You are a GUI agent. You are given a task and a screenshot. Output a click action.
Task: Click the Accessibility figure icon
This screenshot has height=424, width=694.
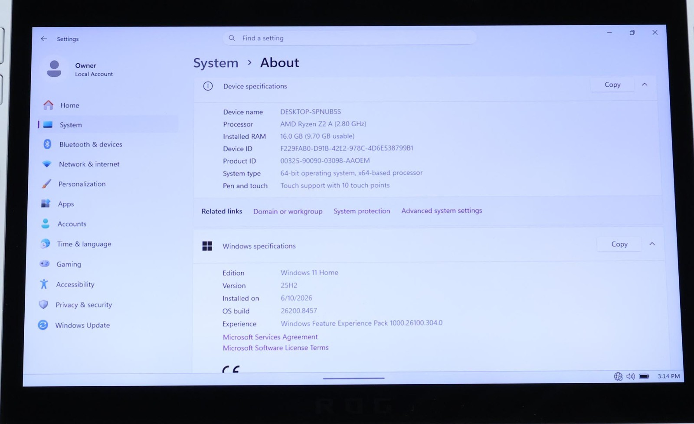[44, 284]
